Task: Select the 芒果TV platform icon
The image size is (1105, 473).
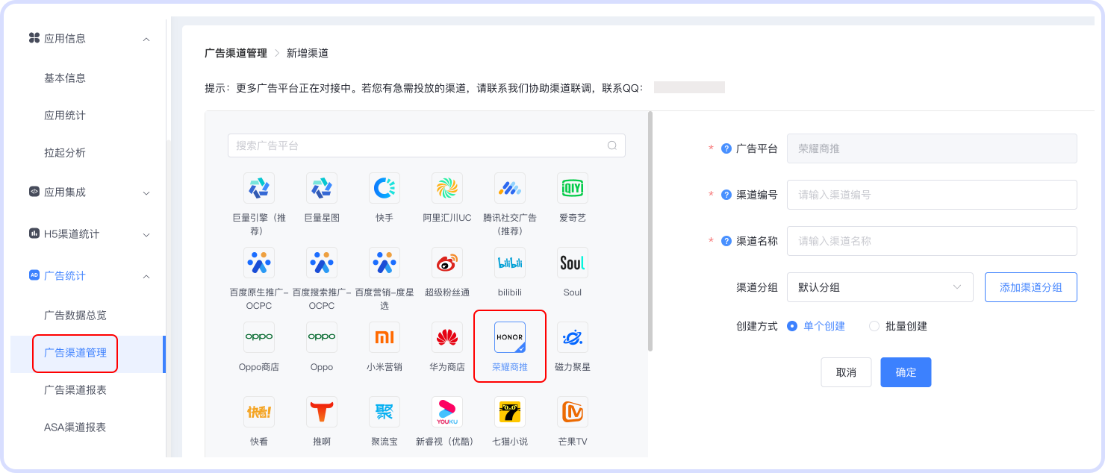Action: click(x=573, y=412)
